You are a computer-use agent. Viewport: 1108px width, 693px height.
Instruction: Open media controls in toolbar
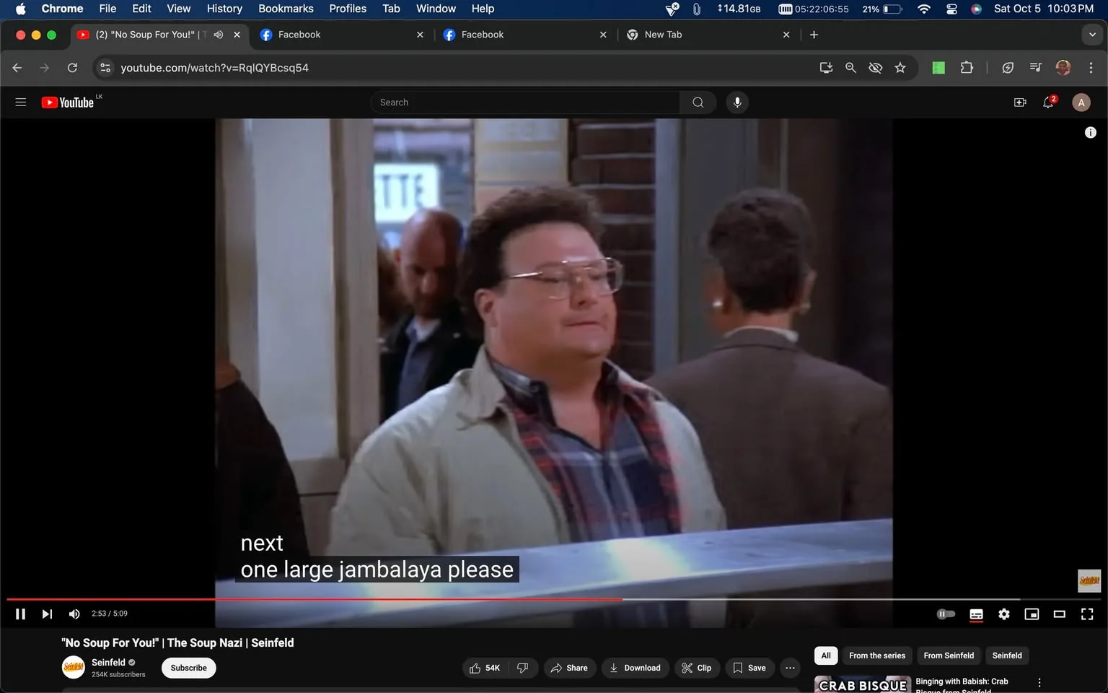pyautogui.click(x=1035, y=68)
